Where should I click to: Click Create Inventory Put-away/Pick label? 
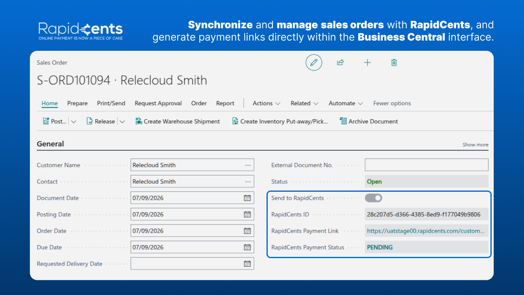coord(285,121)
